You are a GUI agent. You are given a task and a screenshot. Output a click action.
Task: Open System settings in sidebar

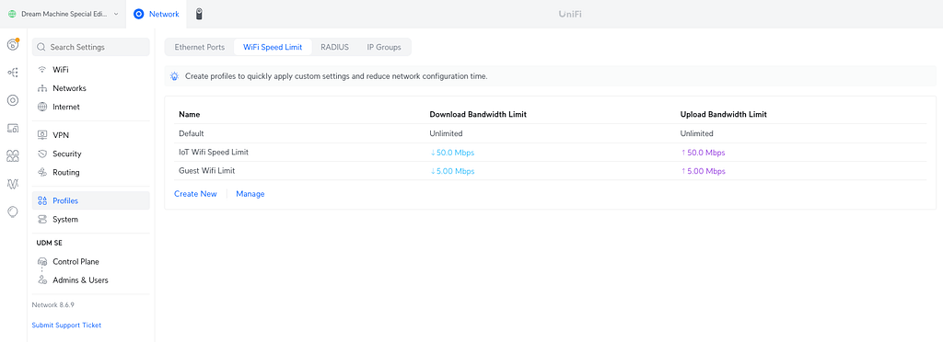(91, 219)
